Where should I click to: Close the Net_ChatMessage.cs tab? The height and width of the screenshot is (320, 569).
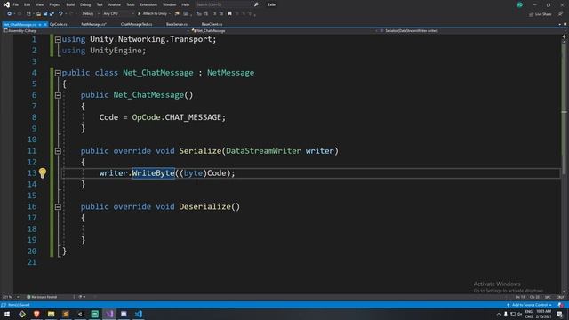[x=45, y=24]
